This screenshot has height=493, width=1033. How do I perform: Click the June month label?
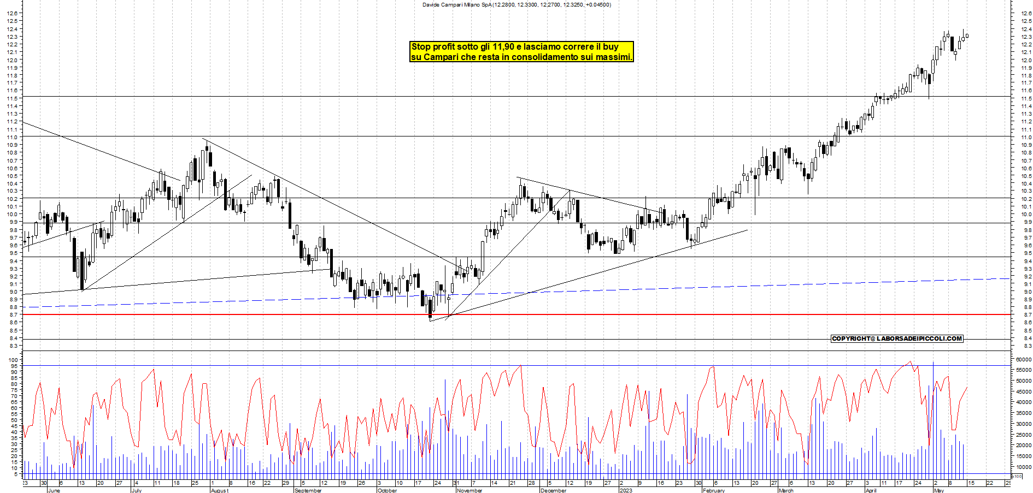pyautogui.click(x=54, y=490)
